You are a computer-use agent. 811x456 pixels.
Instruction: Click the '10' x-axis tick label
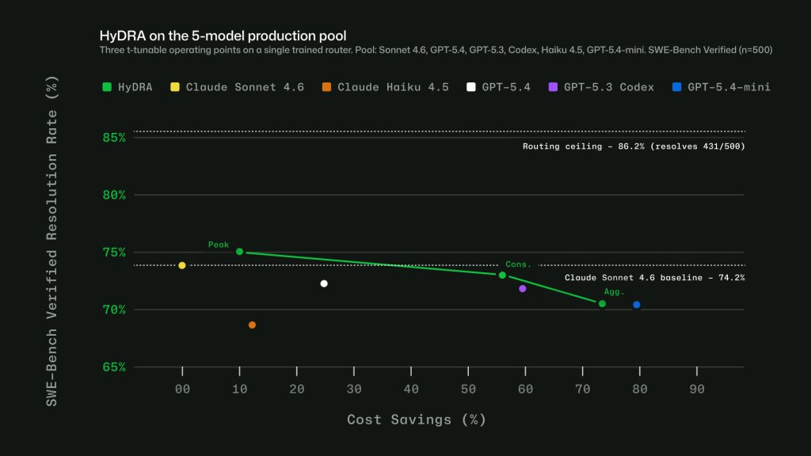[x=239, y=389]
